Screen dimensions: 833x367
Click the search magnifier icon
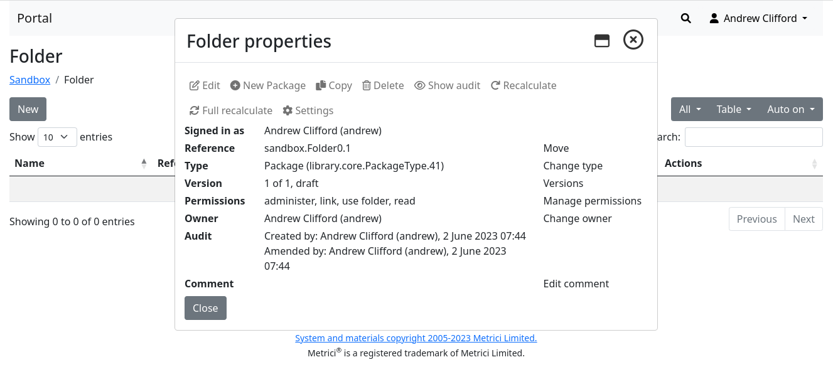pos(685,18)
